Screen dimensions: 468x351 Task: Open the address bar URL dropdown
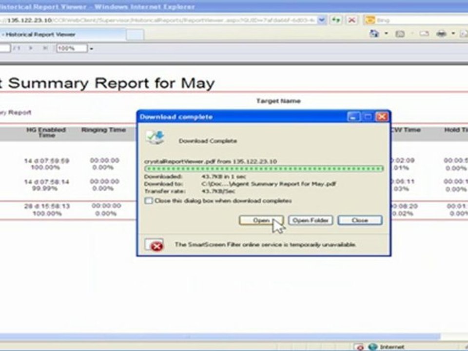pyautogui.click(x=322, y=20)
